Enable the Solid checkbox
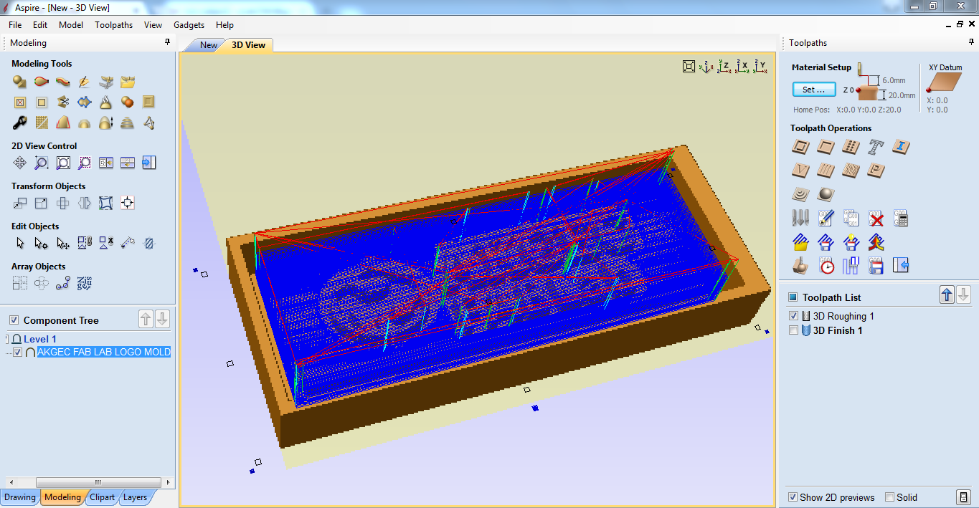 pyautogui.click(x=890, y=497)
